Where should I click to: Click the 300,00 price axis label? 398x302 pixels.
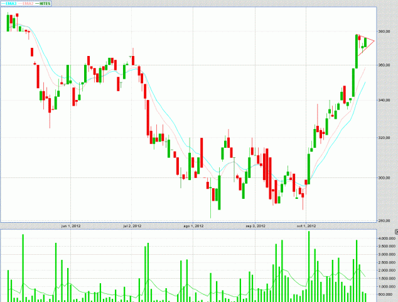(x=384, y=177)
